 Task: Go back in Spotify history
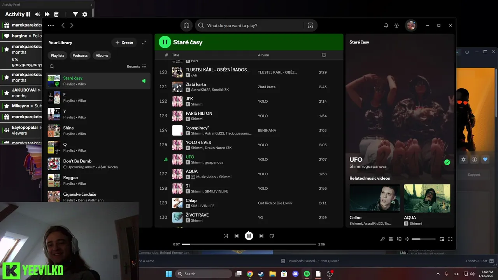point(63,25)
